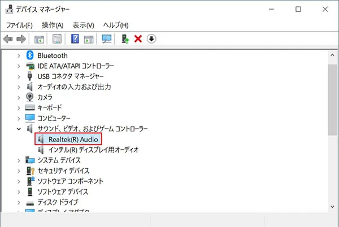This screenshot has height=227, width=339.
Task: Click the Bluetooth category icon
Action: tap(30, 55)
